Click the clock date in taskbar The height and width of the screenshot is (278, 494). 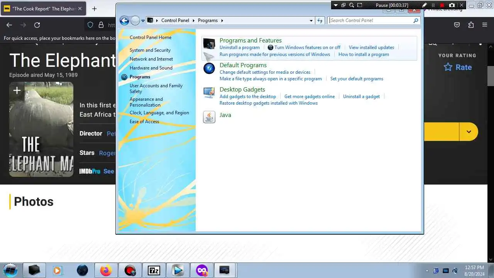click(474, 271)
